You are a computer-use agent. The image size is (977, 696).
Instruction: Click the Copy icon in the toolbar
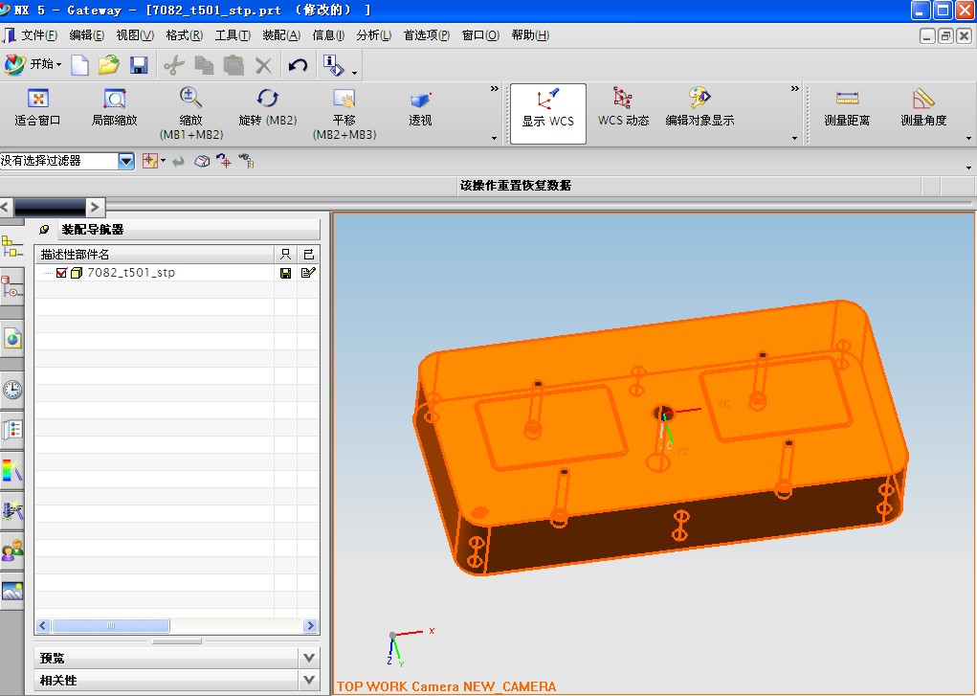pos(204,65)
